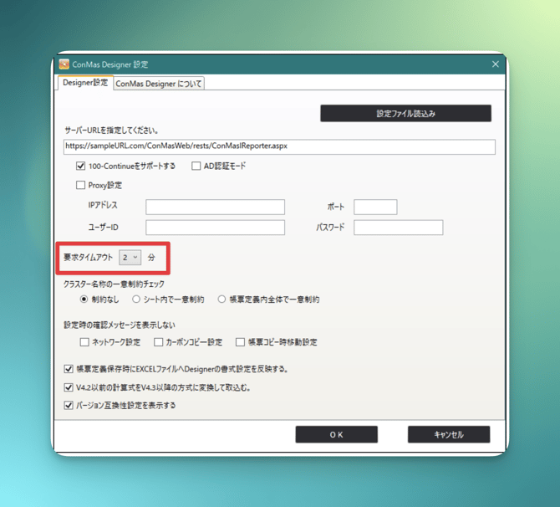Image resolution: width=560 pixels, height=507 pixels.
Task: Enable the Proxy設定 checkbox
Action: pos(81,186)
